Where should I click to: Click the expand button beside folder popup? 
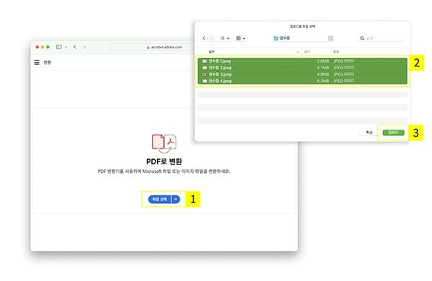(x=330, y=38)
